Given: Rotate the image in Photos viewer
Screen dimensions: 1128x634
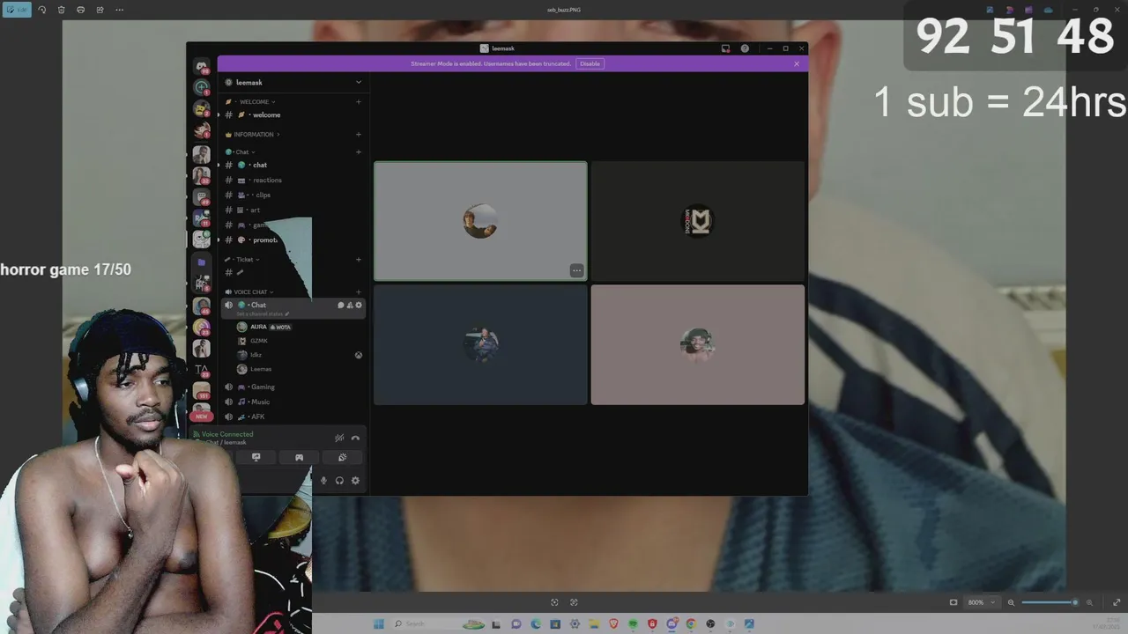Looking at the screenshot, I should (x=41, y=10).
